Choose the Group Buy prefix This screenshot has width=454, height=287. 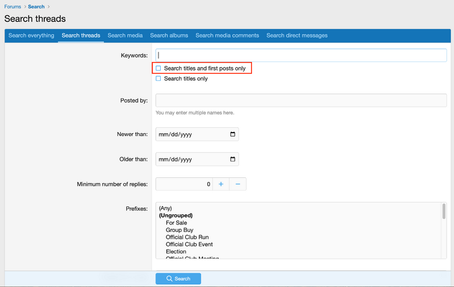click(180, 230)
